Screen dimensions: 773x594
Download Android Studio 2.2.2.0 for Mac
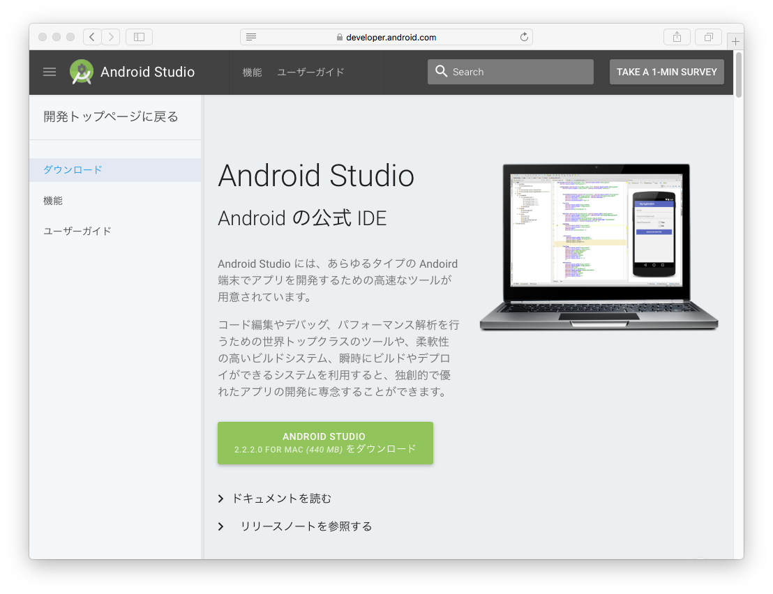click(325, 443)
